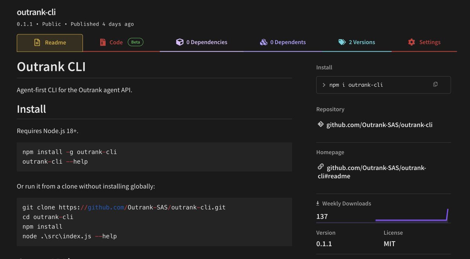Click 'Published 4 days ago' text
Viewport: 470px width, 259px height.
(x=102, y=24)
